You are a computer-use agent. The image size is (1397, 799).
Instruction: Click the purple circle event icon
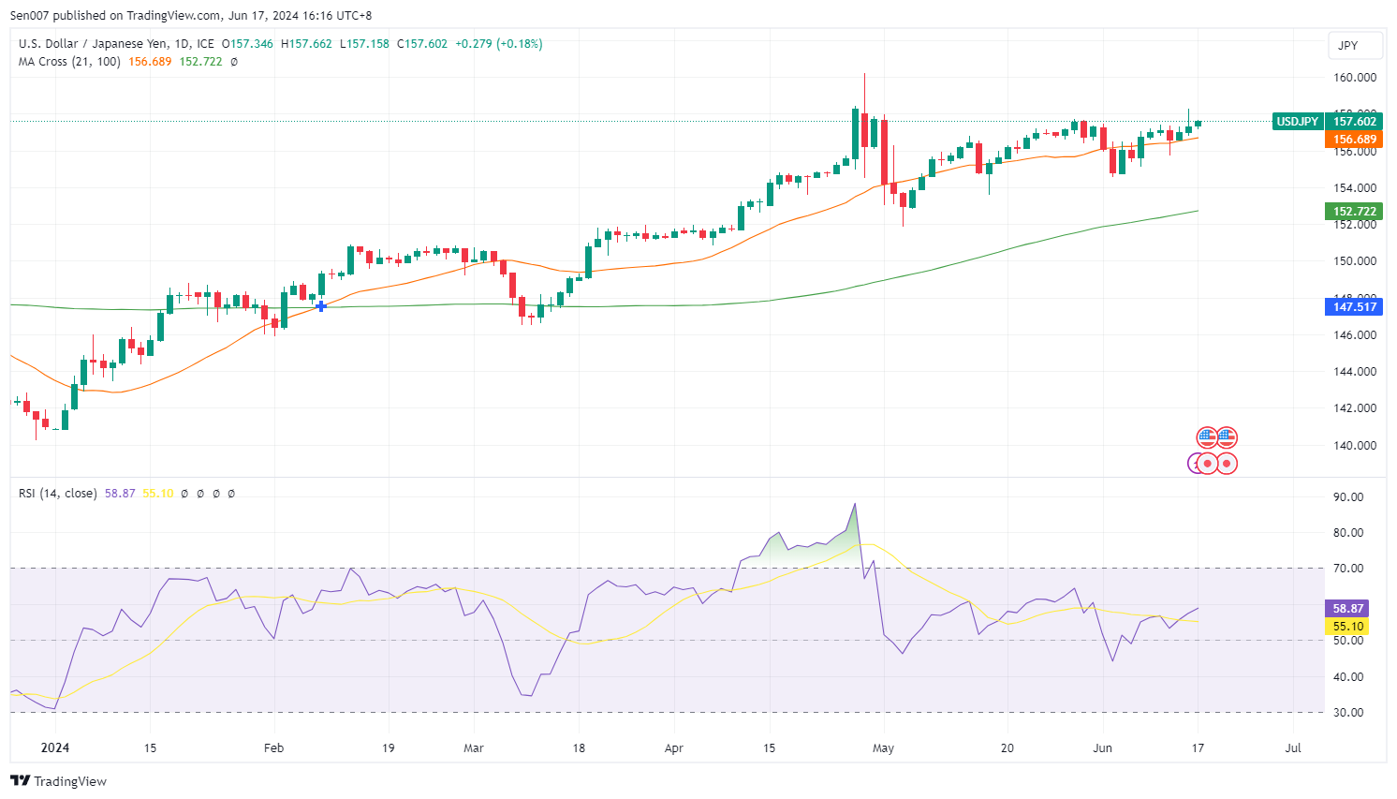(x=1194, y=464)
